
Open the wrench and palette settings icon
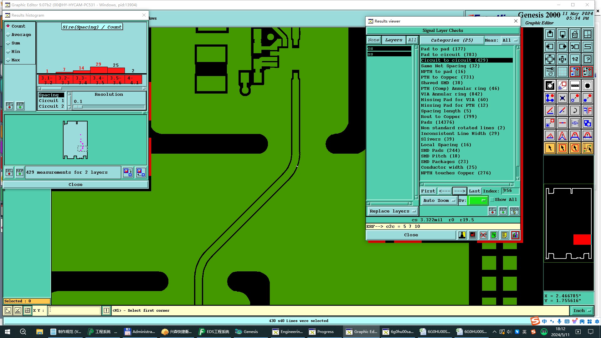click(550, 72)
